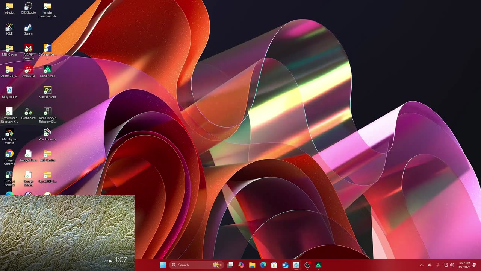Select the AVSS1.7.2 desktop icon
481x271 pixels.
click(x=29, y=72)
